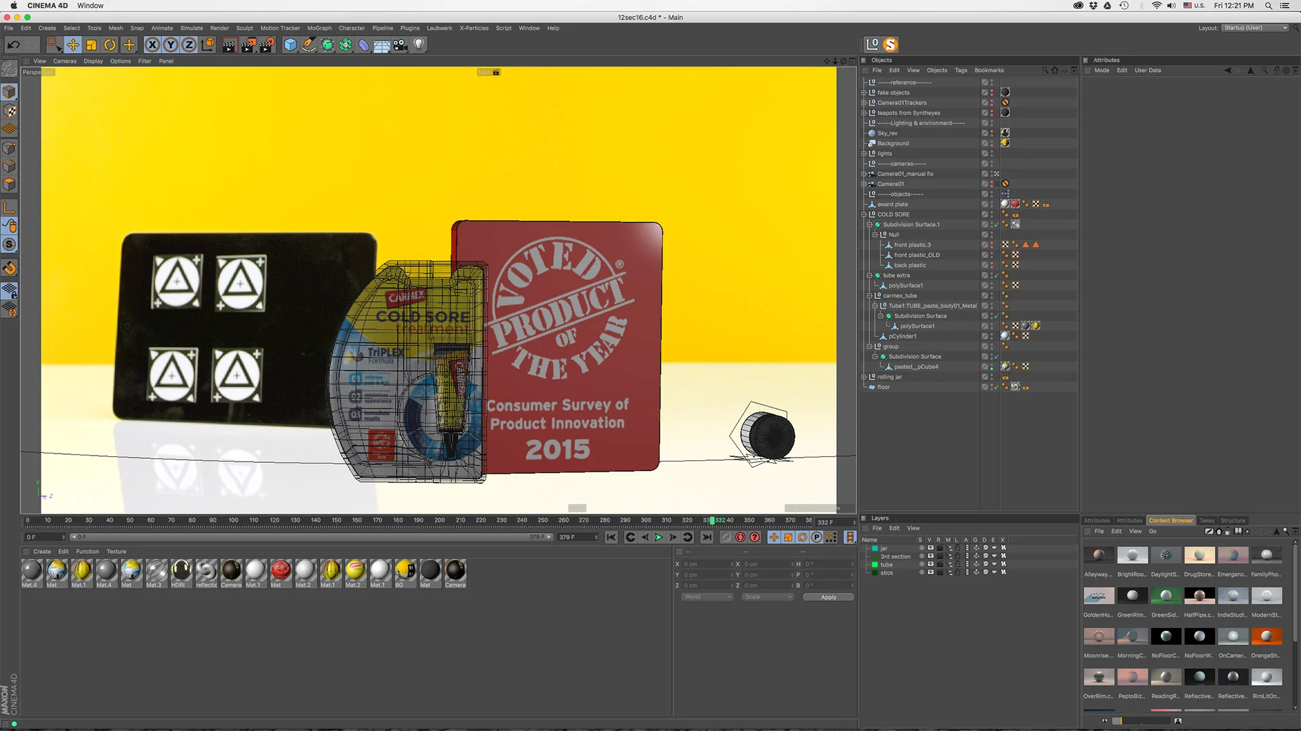The width and height of the screenshot is (1301, 731).
Task: Play the animation forward
Action: coord(658,537)
